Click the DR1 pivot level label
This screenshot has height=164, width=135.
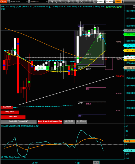coord(88,55)
